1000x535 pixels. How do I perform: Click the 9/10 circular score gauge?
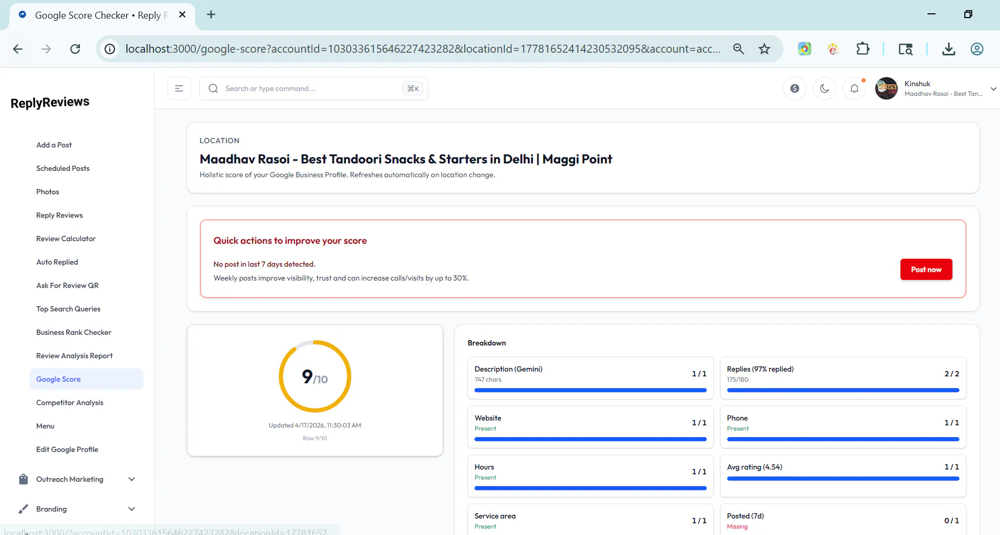click(x=315, y=376)
